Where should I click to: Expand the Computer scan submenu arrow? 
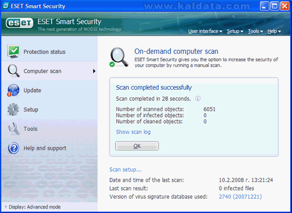tap(94, 71)
